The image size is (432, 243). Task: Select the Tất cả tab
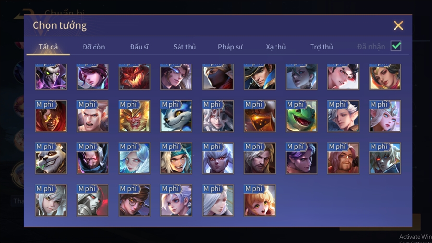tap(48, 47)
